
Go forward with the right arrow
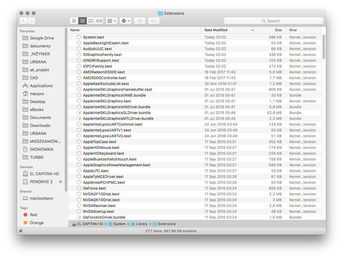31,21
